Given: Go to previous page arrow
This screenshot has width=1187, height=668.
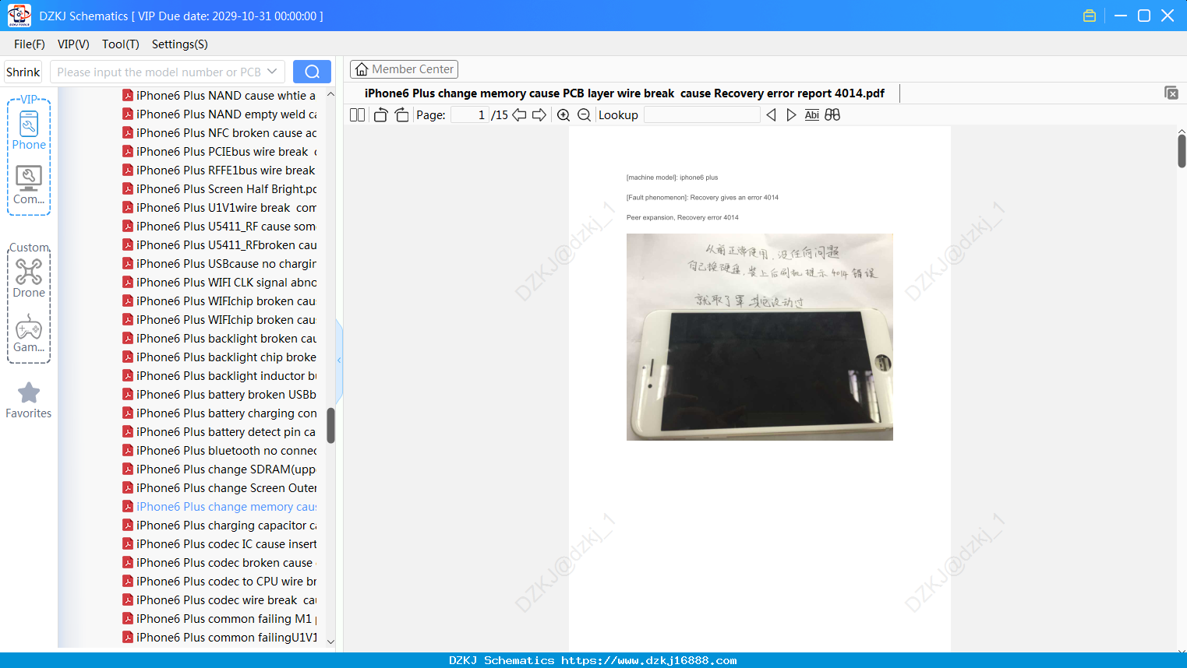Looking at the screenshot, I should [519, 115].
